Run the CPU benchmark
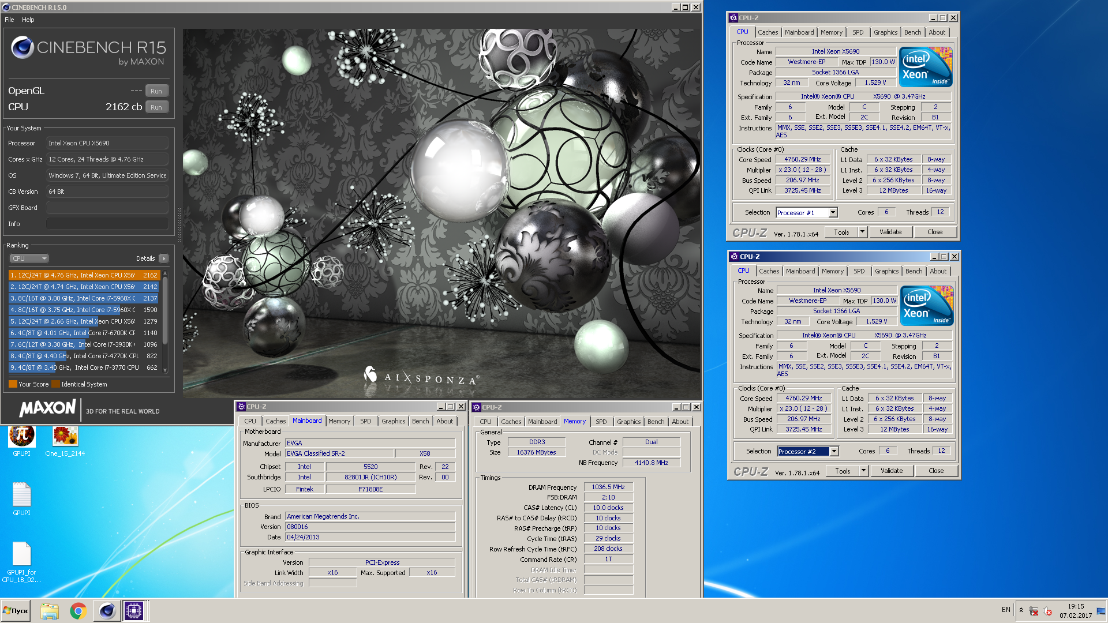Viewport: 1108px width, 623px height. [156, 107]
